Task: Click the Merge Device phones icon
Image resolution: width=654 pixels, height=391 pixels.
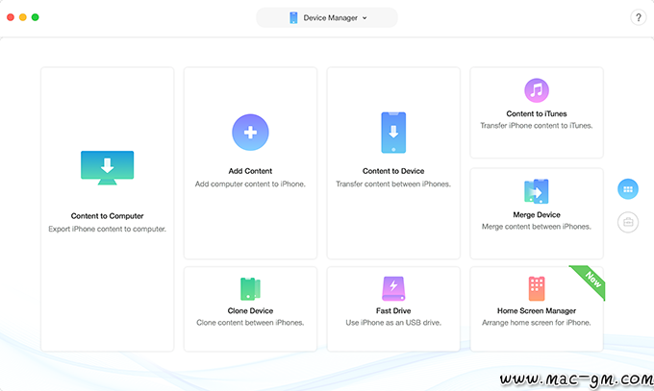Action: coord(537,191)
